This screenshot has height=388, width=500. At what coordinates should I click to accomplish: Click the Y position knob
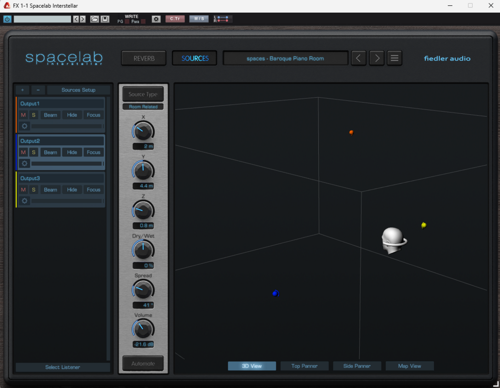pos(143,171)
